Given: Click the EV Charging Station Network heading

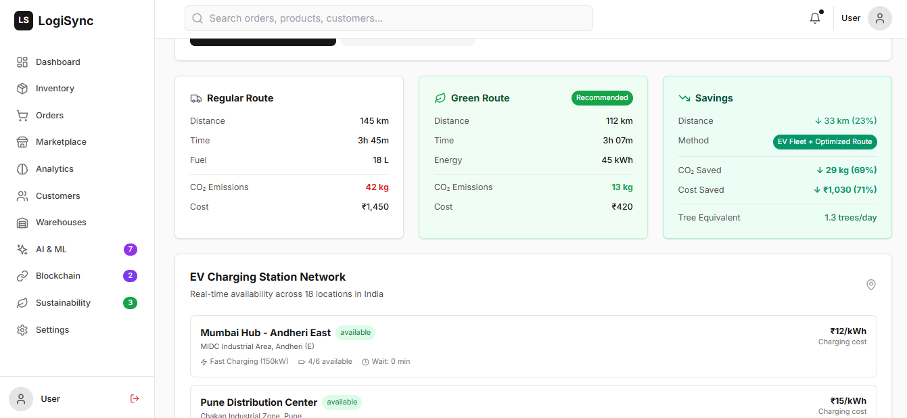Looking at the screenshot, I should coord(268,277).
